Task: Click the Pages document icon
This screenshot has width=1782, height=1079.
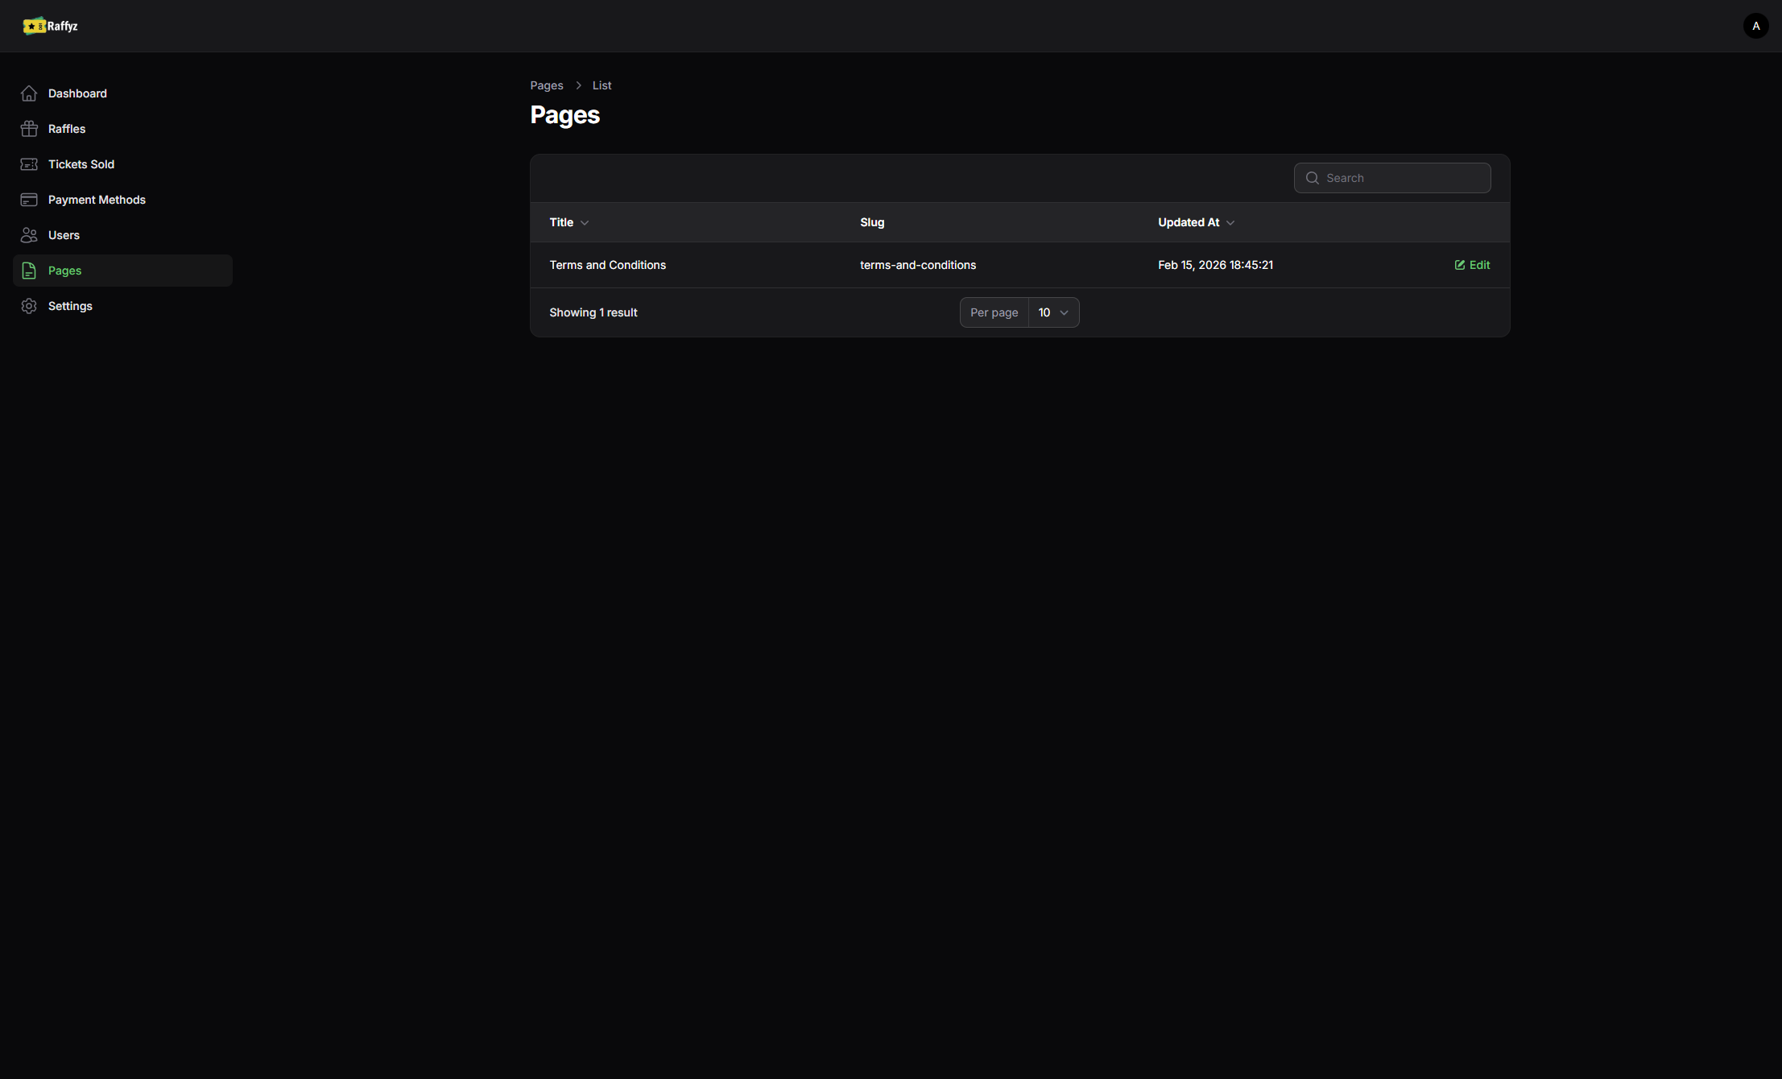Action: (29, 271)
